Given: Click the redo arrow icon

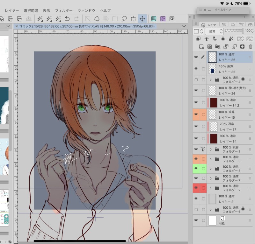Looking at the screenshot, I should click(76, 19).
